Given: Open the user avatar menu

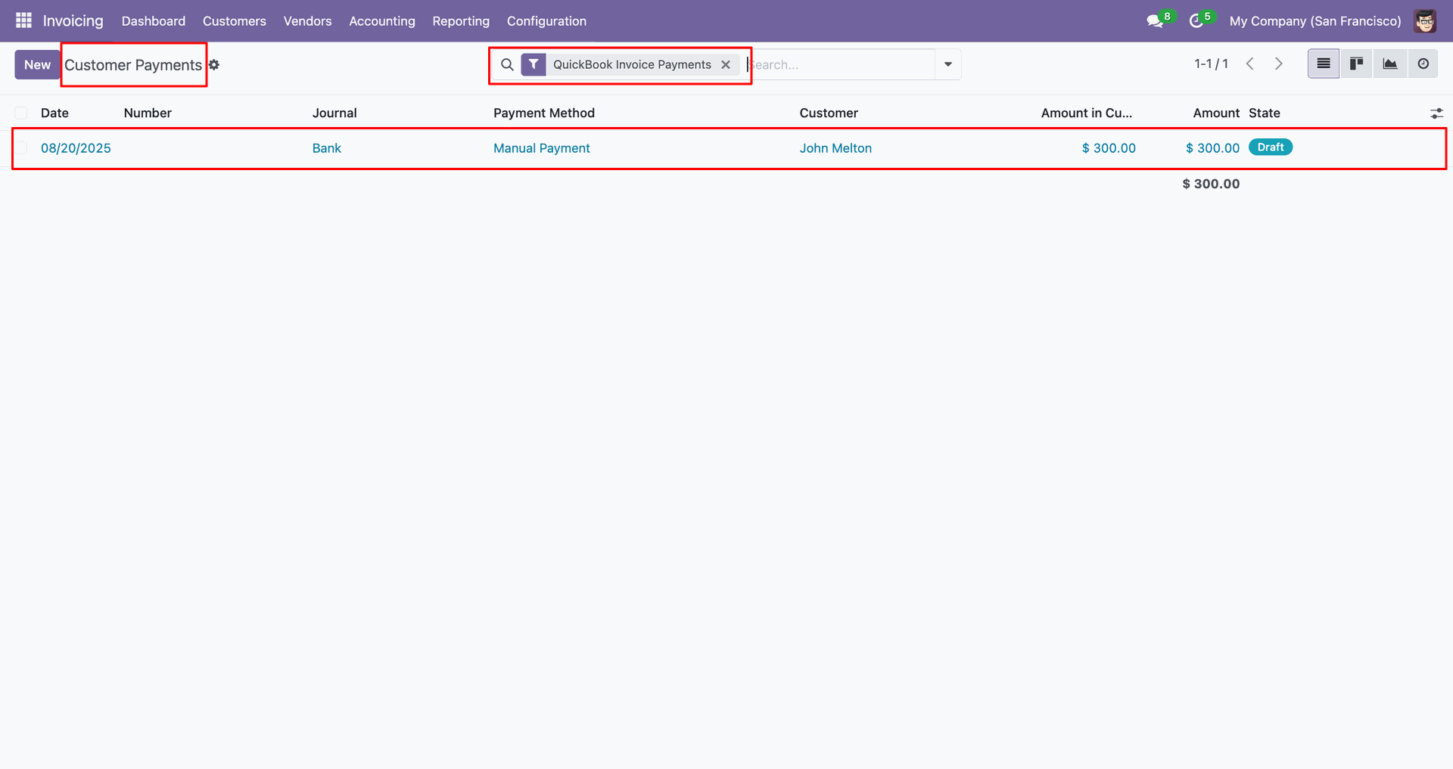Looking at the screenshot, I should coord(1424,21).
